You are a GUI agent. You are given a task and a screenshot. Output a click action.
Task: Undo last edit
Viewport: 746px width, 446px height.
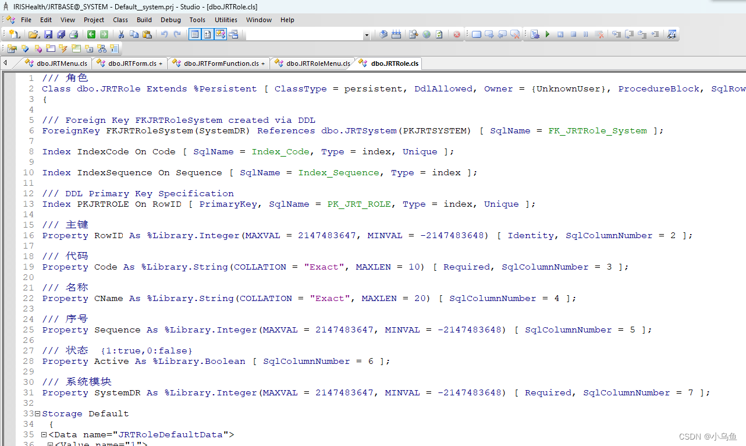pyautogui.click(x=165, y=34)
